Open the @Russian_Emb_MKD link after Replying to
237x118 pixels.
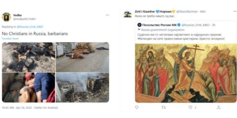click(30, 27)
